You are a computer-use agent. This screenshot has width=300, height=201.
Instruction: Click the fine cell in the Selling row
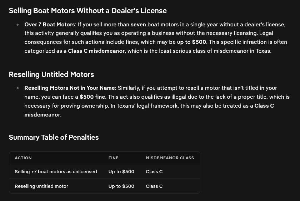(121, 172)
